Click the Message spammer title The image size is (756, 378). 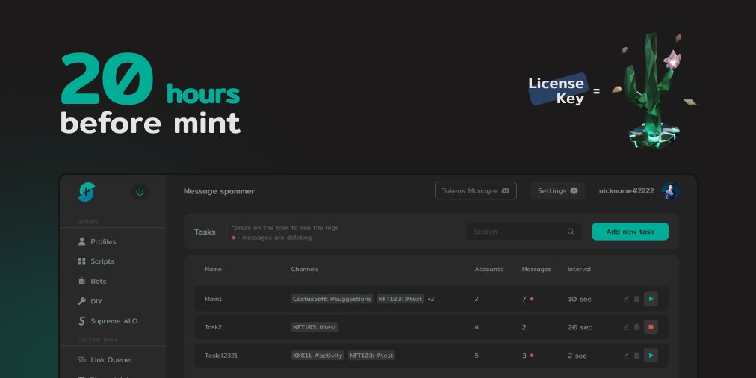[x=219, y=191]
